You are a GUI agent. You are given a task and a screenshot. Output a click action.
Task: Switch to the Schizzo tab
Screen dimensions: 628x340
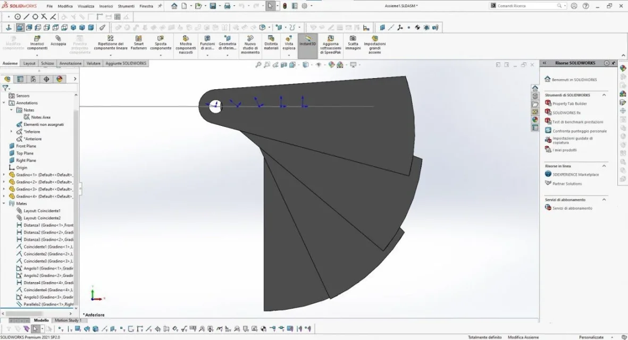pos(47,63)
